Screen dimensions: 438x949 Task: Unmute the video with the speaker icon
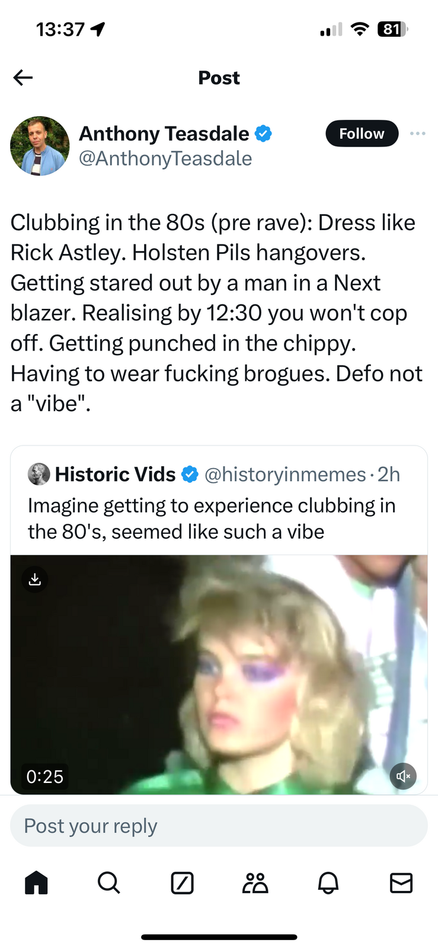403,776
